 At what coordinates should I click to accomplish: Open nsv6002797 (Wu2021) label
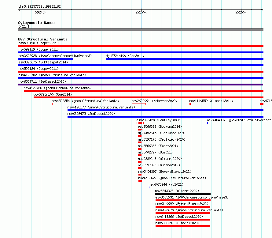tap(155, 152)
